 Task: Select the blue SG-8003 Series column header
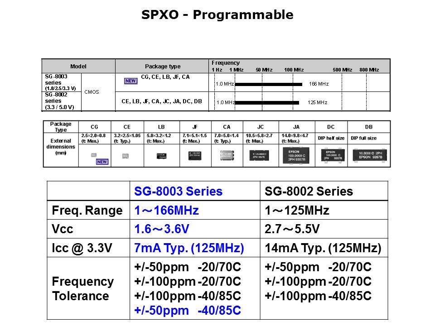tap(179, 192)
